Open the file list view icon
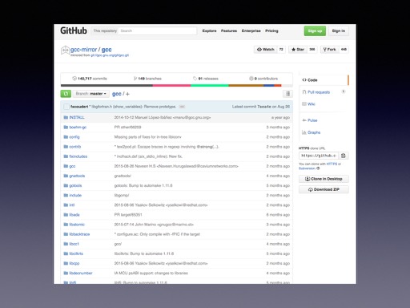This screenshot has width=410, height=308. pos(287,94)
